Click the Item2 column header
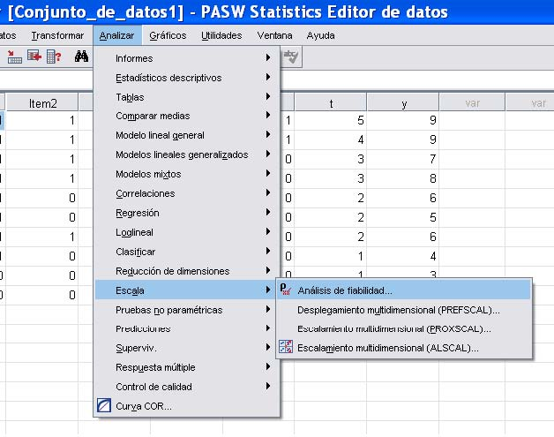 42,103
